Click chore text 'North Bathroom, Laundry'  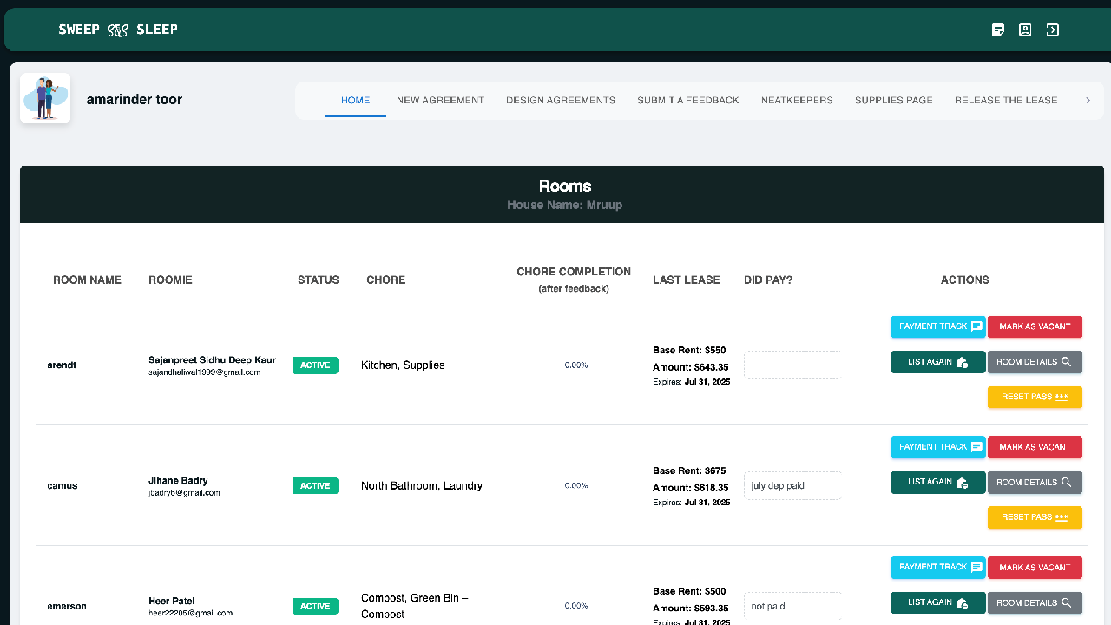tap(422, 486)
